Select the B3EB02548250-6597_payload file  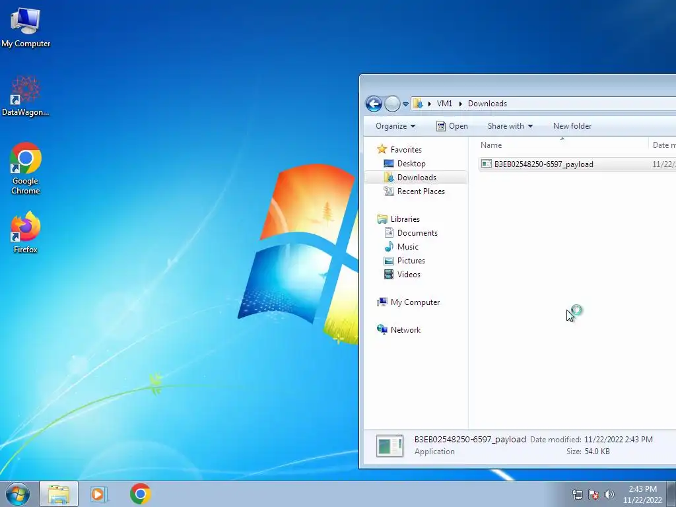pos(577,164)
